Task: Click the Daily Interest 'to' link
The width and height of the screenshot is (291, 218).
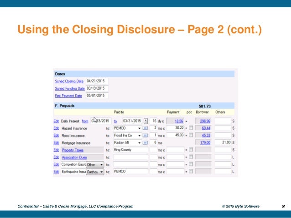Action: (x=115, y=122)
